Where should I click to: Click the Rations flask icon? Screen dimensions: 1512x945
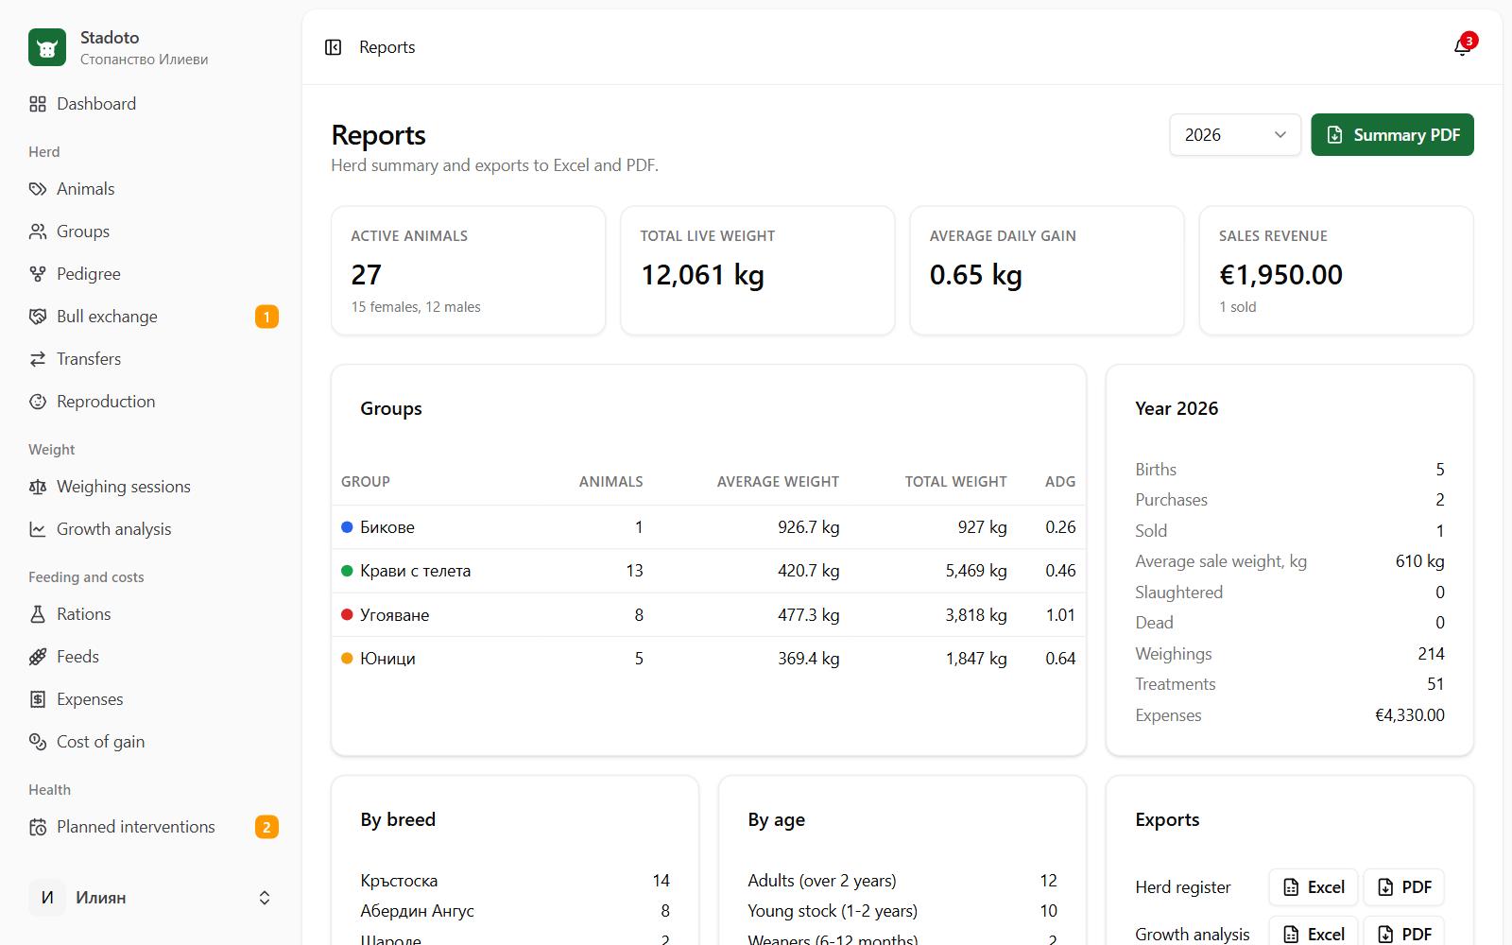(x=38, y=614)
